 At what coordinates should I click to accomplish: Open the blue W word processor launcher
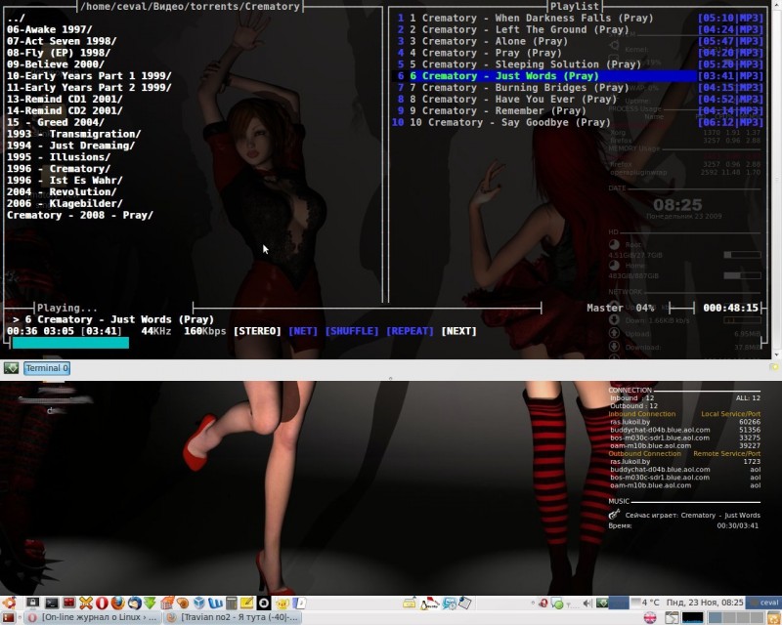215,604
